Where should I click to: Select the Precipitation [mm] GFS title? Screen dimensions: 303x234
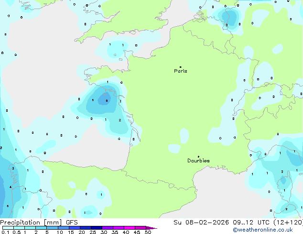click(39, 223)
